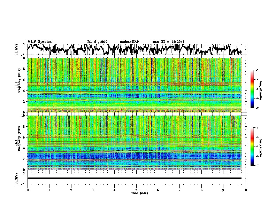Click ch.2 frequency tick label "4"
Image resolution: width=276 pixels, height=213 pixels.
(24, 148)
